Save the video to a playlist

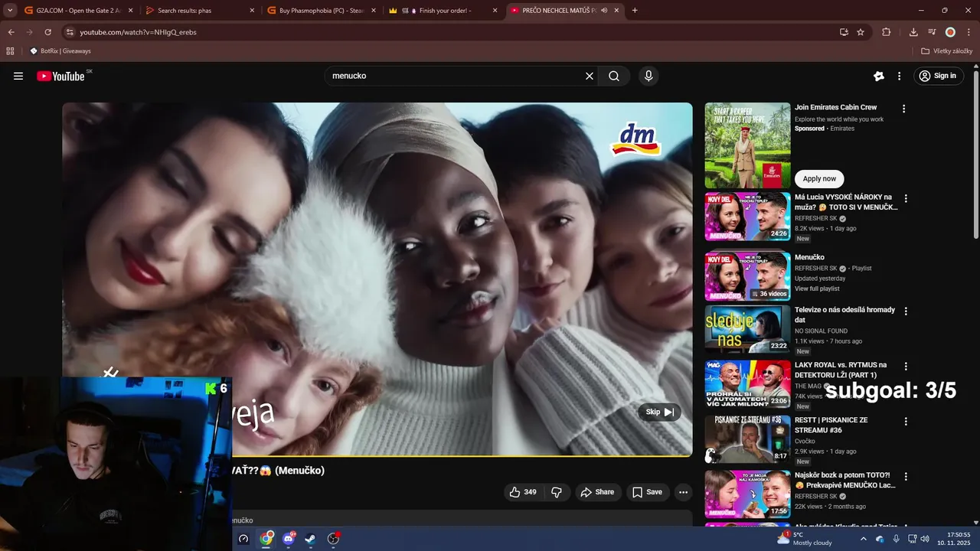(647, 492)
